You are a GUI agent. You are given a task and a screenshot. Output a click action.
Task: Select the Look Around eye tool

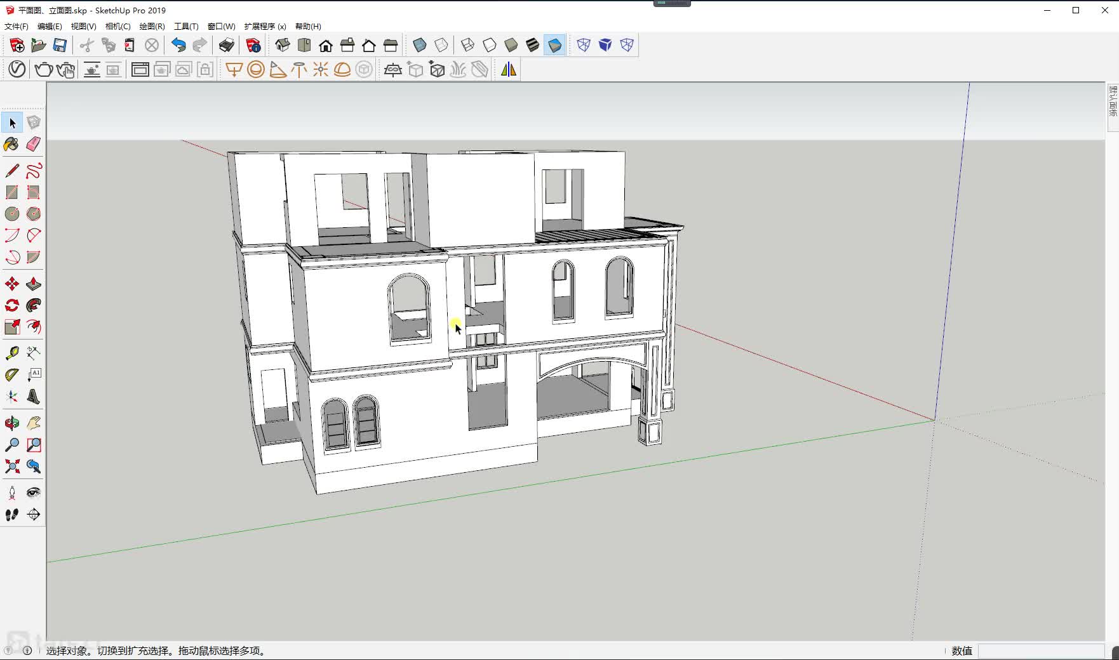[x=34, y=493]
